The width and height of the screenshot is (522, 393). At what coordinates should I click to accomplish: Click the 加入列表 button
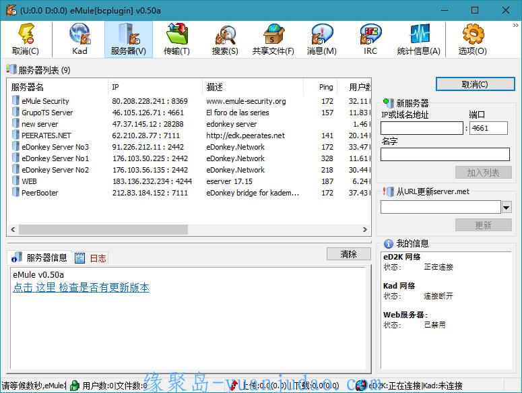click(483, 173)
